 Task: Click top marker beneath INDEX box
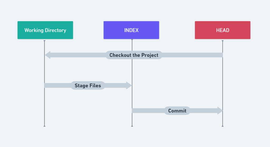pos(132,41)
